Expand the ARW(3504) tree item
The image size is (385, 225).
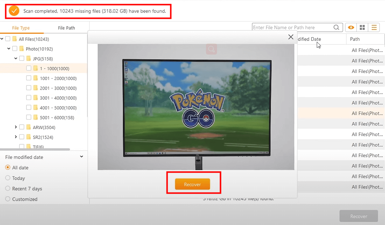pyautogui.click(x=16, y=127)
